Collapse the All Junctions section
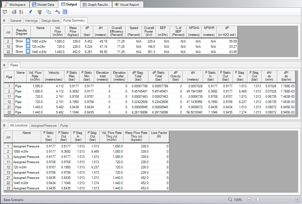 pyautogui.click(x=4, y=126)
